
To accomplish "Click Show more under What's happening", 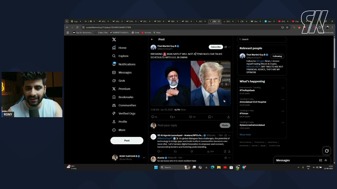I will (245, 135).
